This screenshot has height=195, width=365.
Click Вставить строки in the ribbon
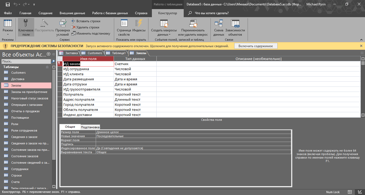pyautogui.click(x=86, y=21)
